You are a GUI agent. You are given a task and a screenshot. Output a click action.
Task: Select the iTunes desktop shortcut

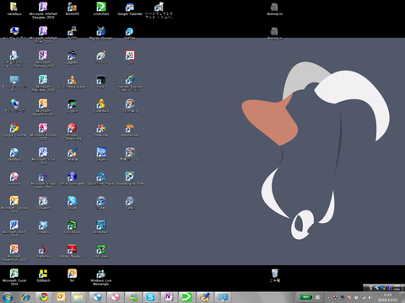coord(101,203)
